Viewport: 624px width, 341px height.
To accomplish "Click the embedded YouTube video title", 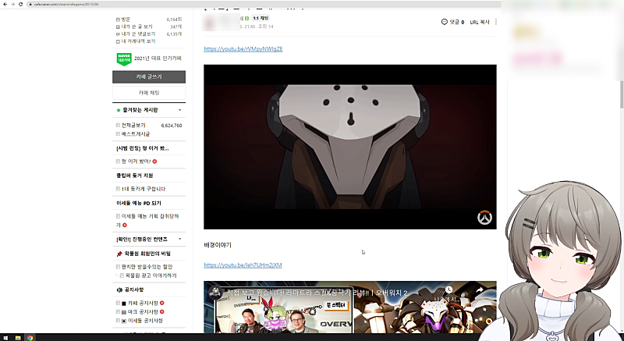I will [317, 293].
